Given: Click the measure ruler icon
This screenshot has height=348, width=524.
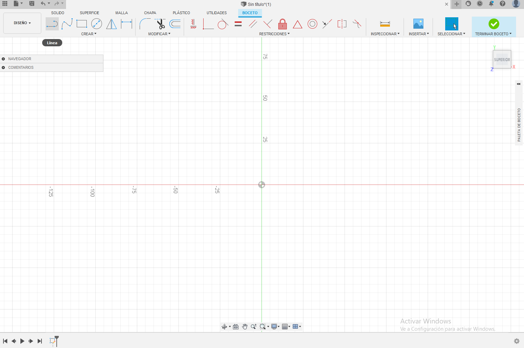Looking at the screenshot, I should pyautogui.click(x=385, y=24).
